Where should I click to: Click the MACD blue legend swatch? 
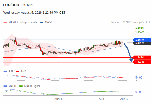coord(5,86)
